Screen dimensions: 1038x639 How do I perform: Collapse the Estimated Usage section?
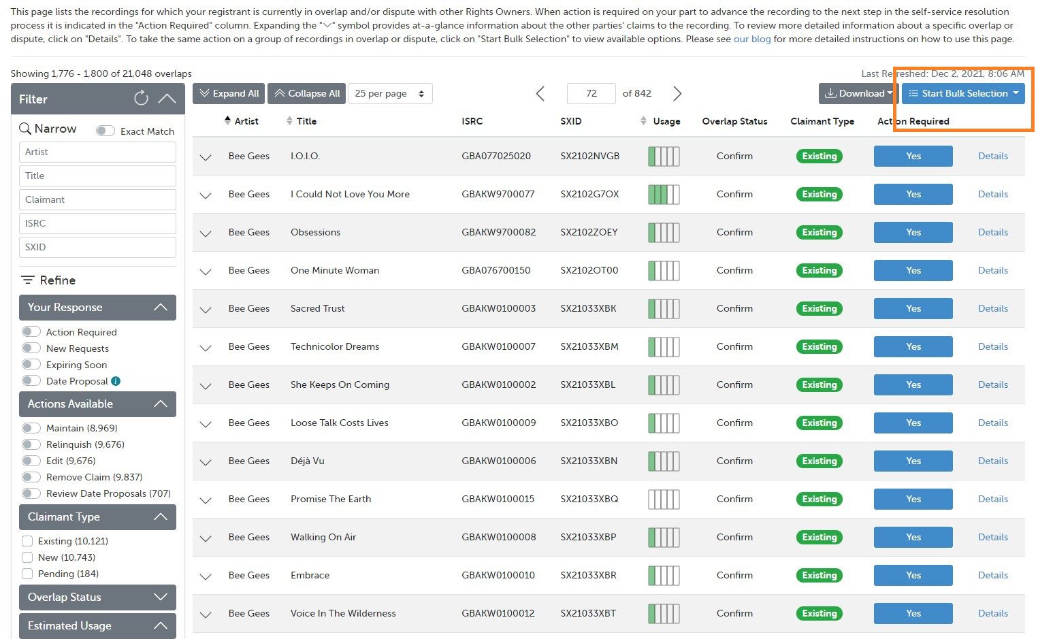pos(161,626)
